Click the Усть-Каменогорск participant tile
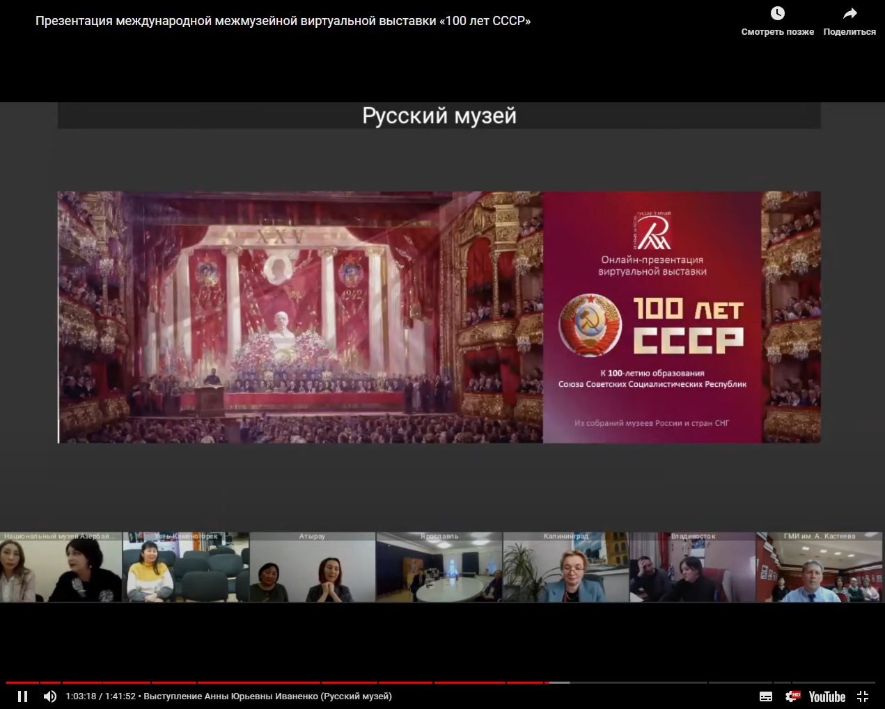The image size is (885, 709). pyautogui.click(x=185, y=568)
